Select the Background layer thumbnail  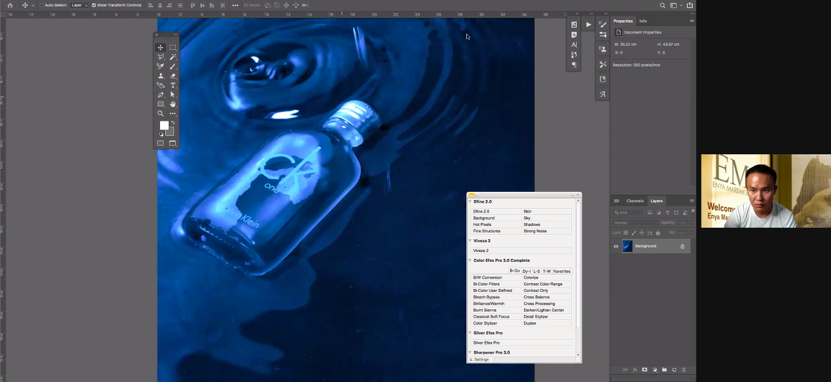[627, 246]
